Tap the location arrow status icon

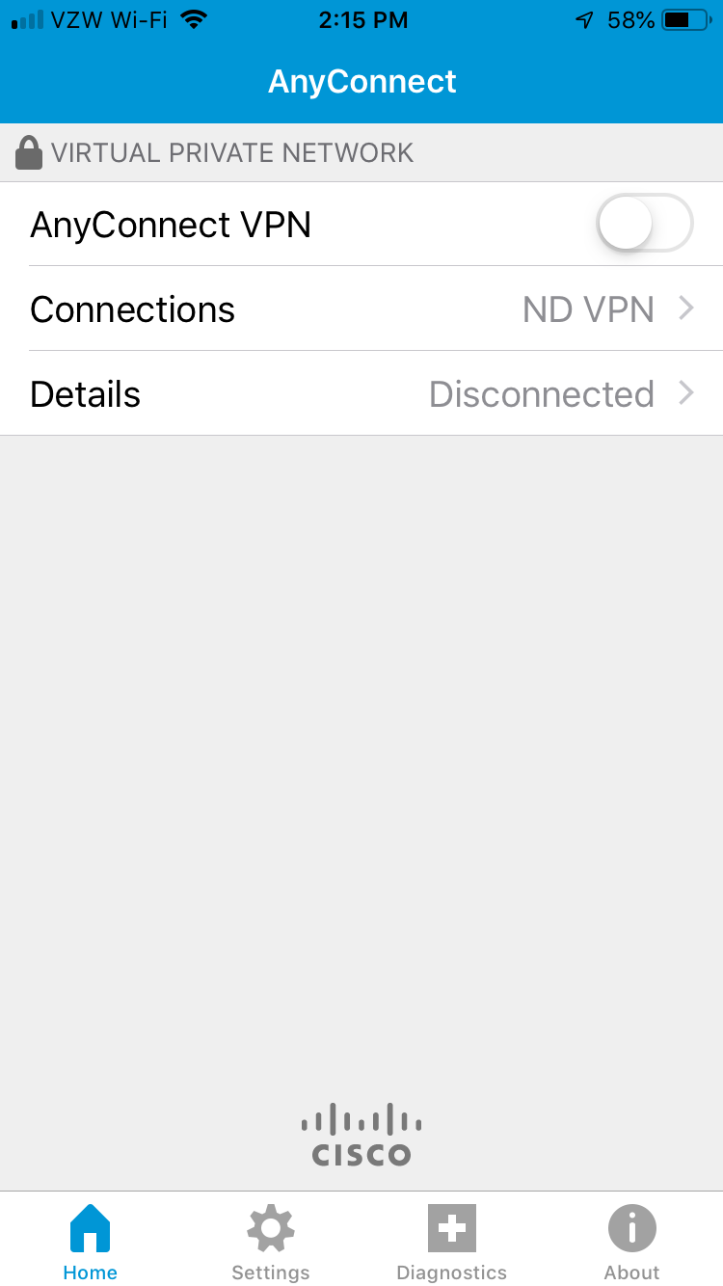pyautogui.click(x=584, y=19)
